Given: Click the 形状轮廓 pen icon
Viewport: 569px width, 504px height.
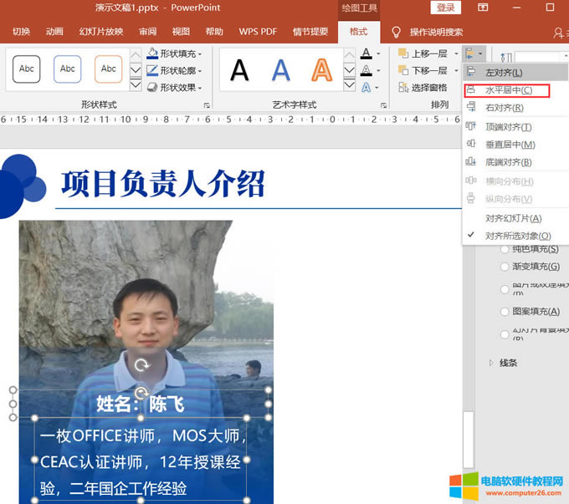Looking at the screenshot, I should [x=152, y=70].
